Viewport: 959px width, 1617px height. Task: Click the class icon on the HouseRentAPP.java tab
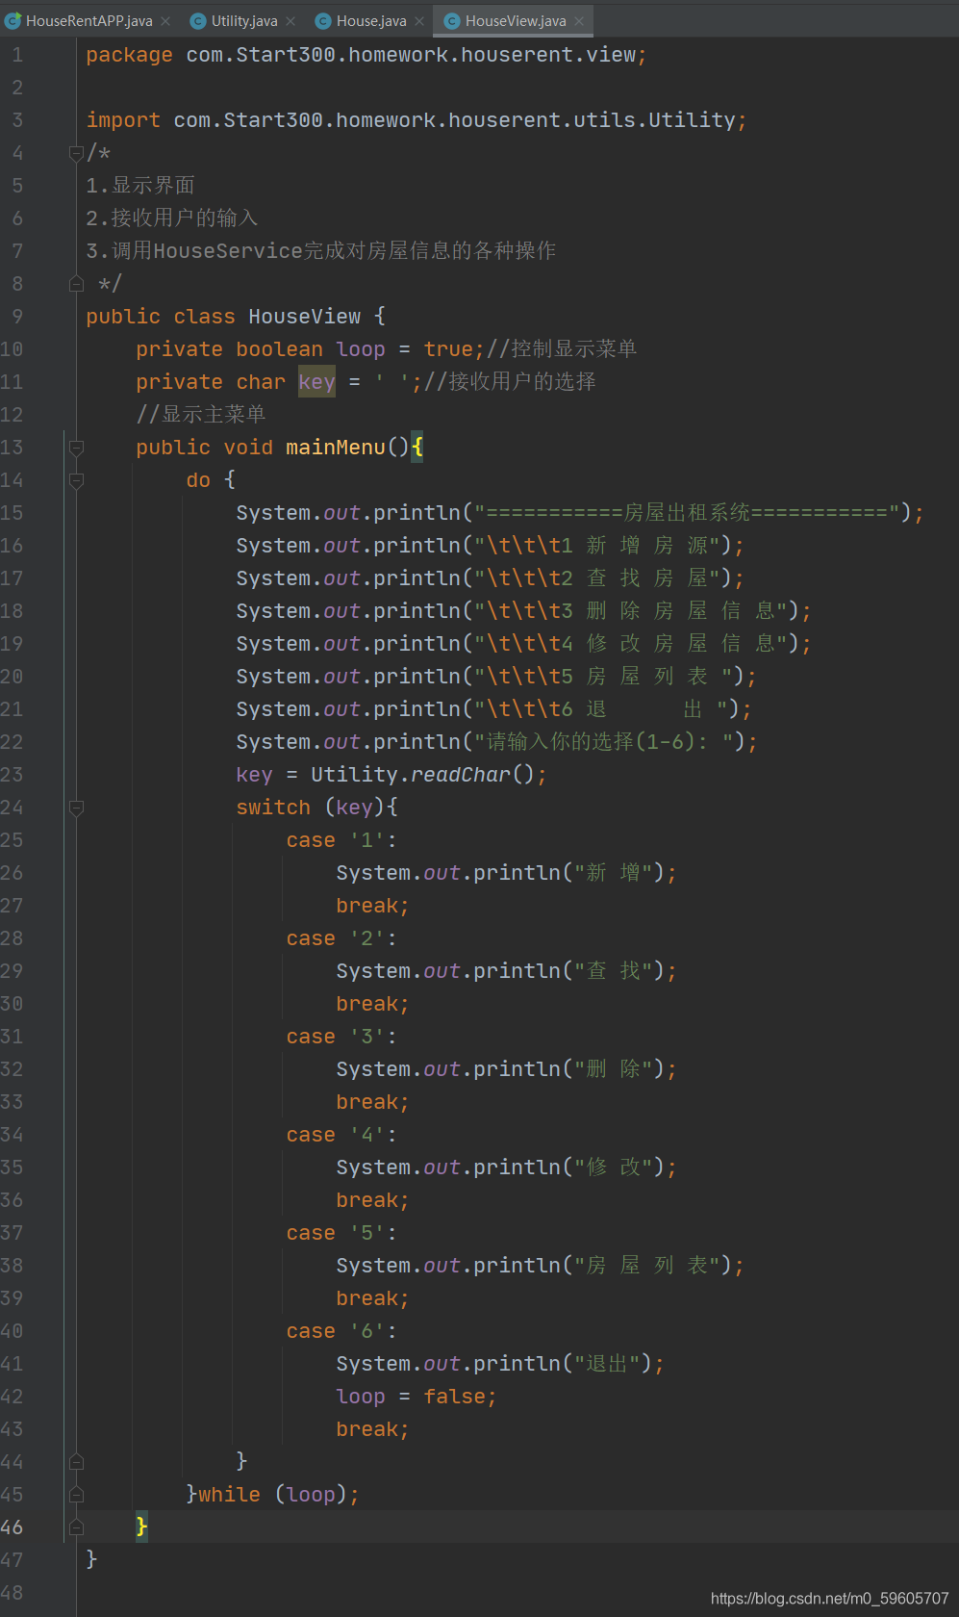click(13, 20)
